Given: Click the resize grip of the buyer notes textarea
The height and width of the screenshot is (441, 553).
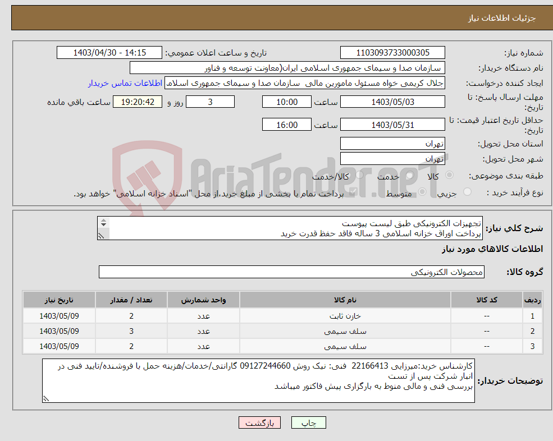Looking at the screenshot, I should [46, 399].
